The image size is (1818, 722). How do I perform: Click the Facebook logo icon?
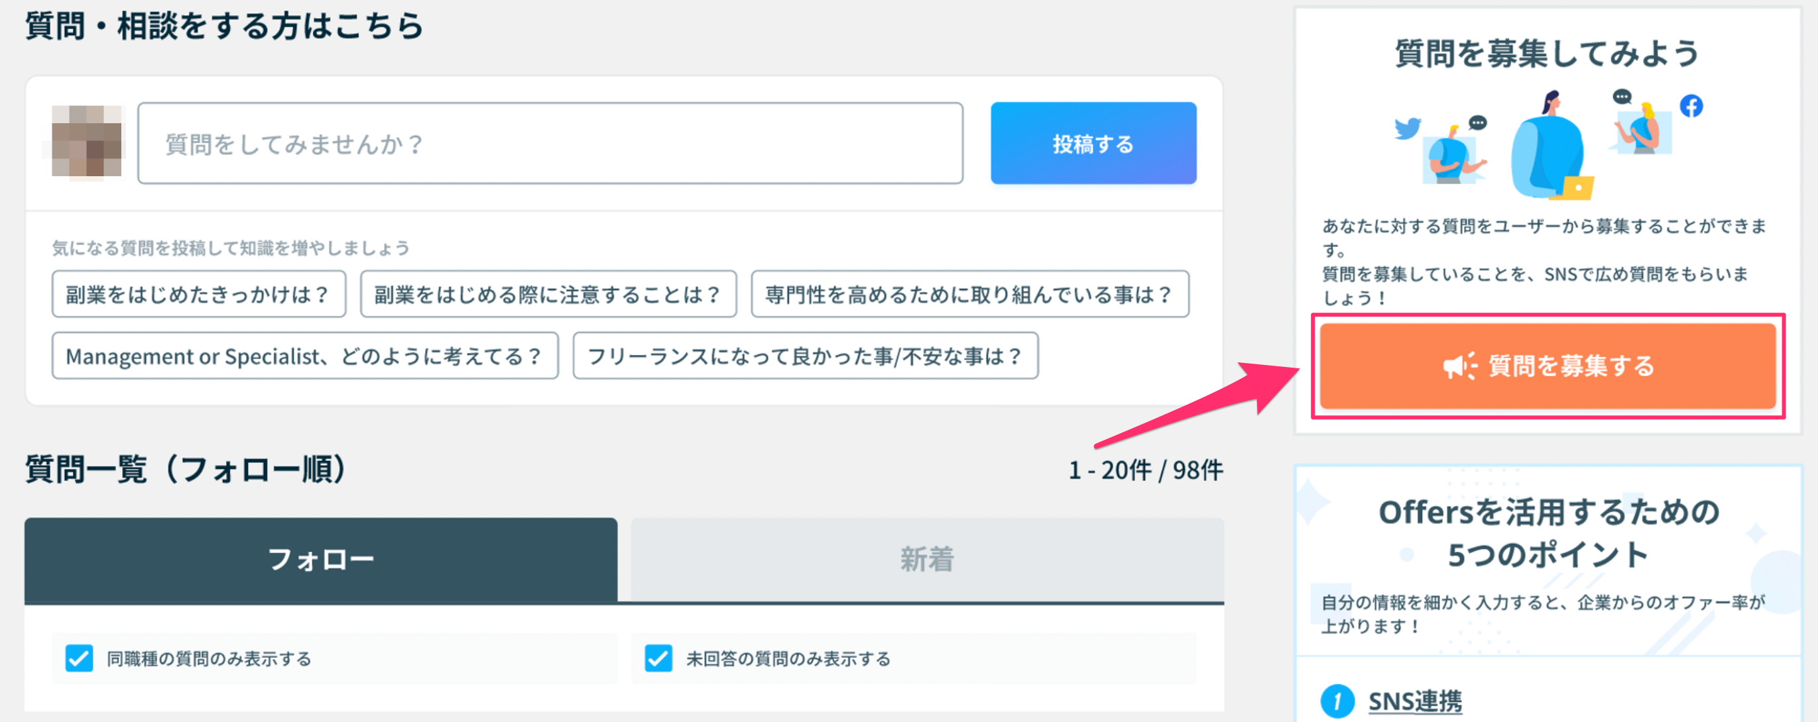(x=1691, y=106)
